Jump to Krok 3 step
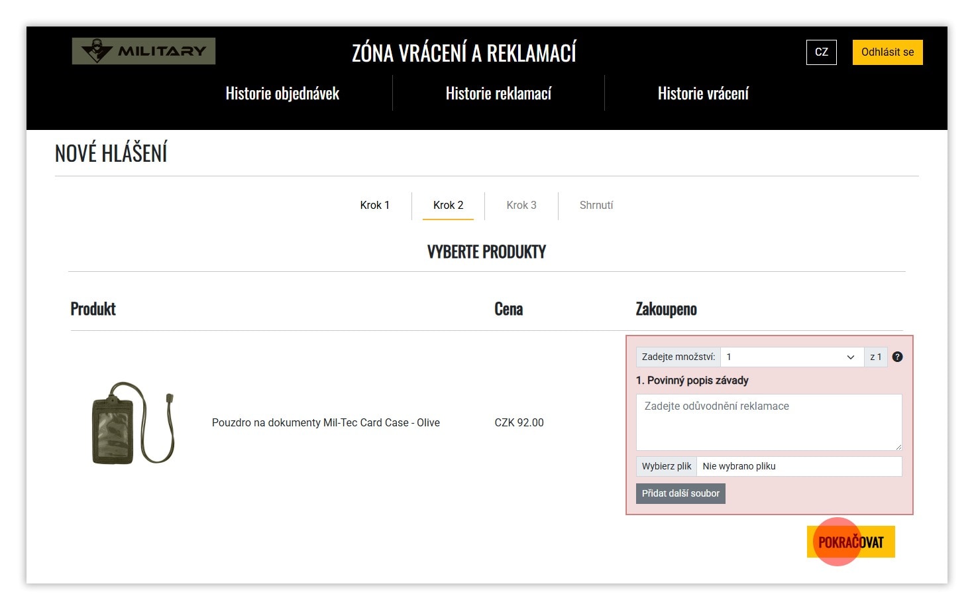 [521, 206]
